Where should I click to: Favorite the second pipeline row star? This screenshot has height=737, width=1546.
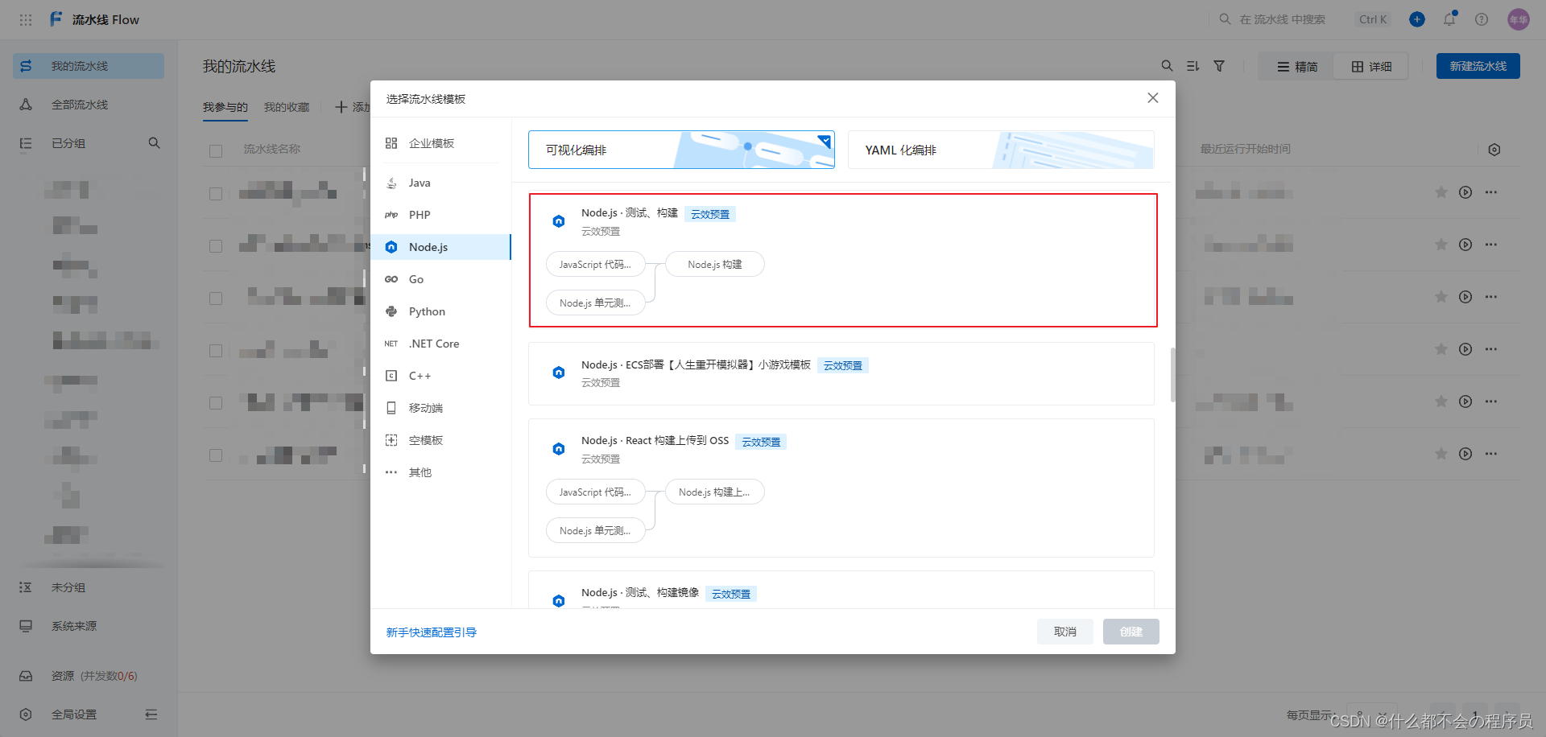pos(1441,245)
